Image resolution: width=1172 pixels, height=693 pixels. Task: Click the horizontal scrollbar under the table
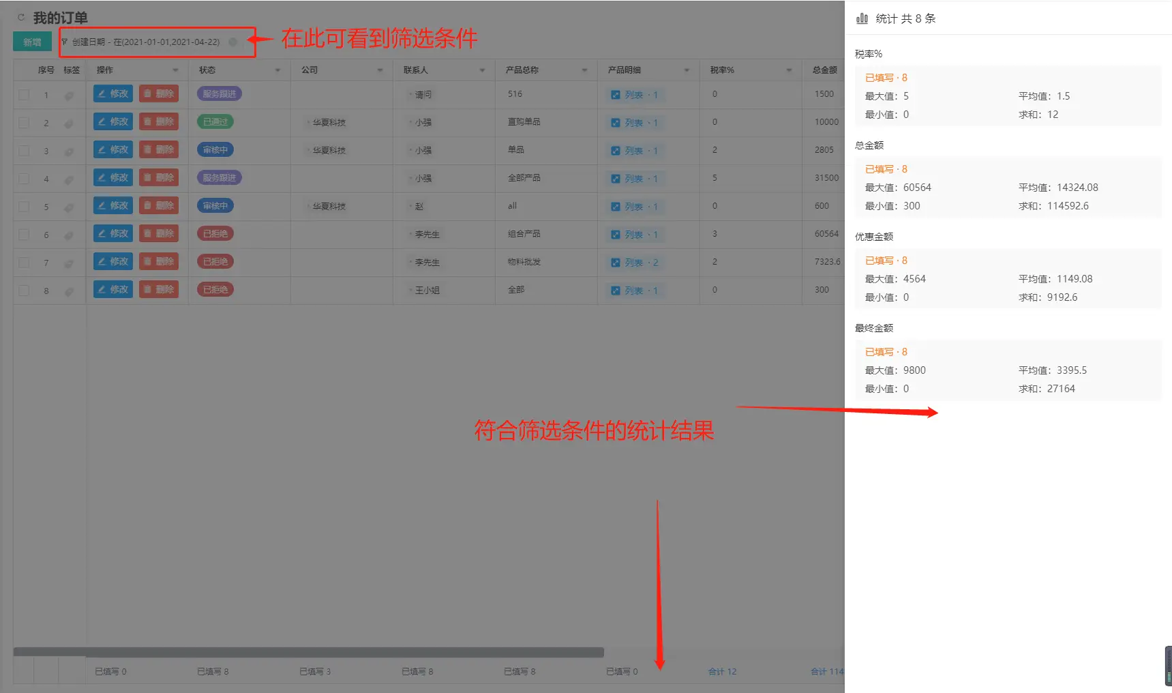[x=308, y=652]
